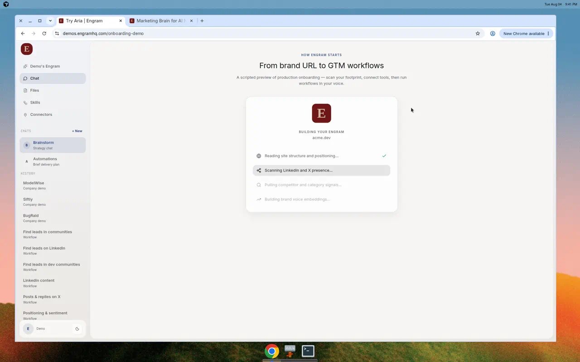Switch to the Try Aria | Engram tab
This screenshot has height=362, width=580.
(90, 21)
